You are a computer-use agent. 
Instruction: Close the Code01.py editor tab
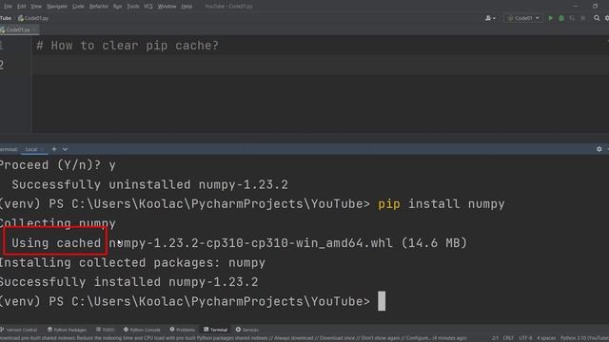click(34, 29)
